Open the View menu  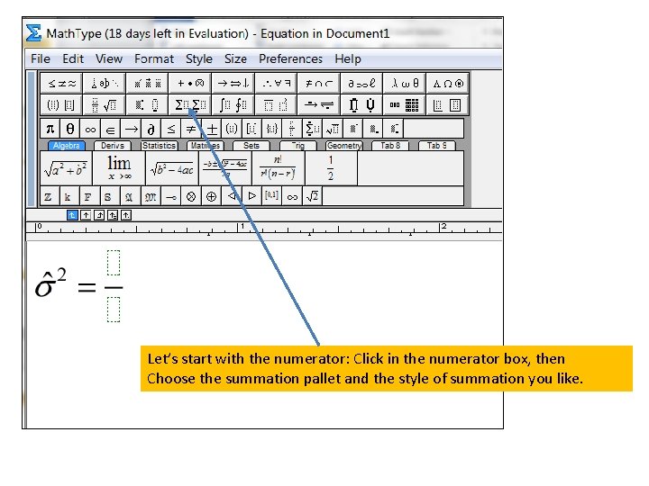coord(109,58)
